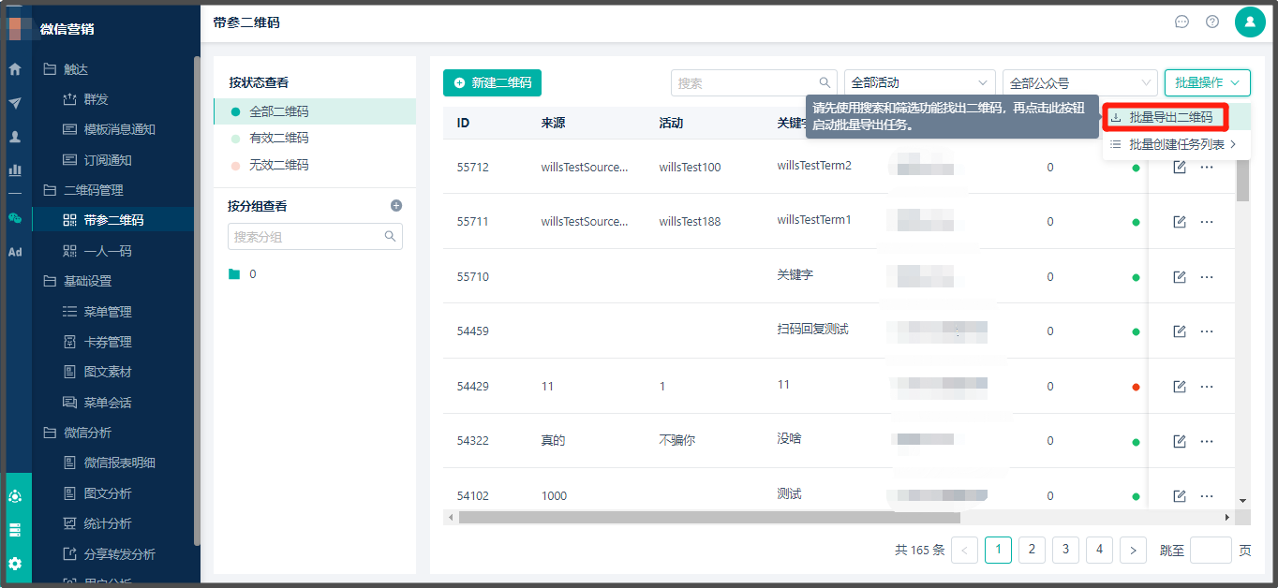1278x588 pixels.
Task: Collapse the 二维码管理 folder
Action: pos(83,190)
